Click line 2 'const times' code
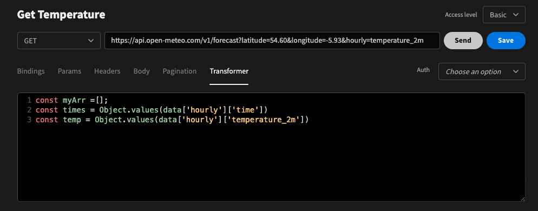 152,110
